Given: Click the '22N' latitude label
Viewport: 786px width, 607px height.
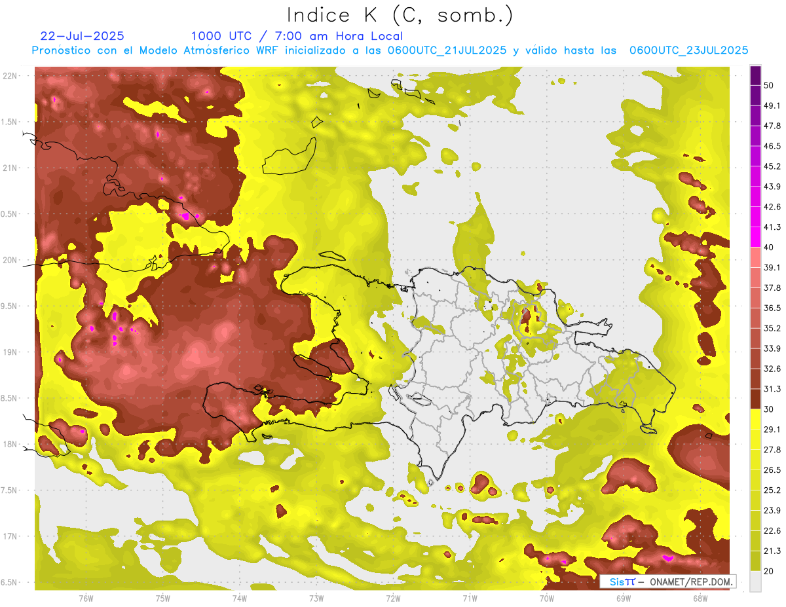Looking at the screenshot, I should click(10, 76).
